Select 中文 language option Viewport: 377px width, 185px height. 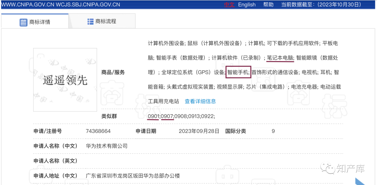tap(229, 5)
